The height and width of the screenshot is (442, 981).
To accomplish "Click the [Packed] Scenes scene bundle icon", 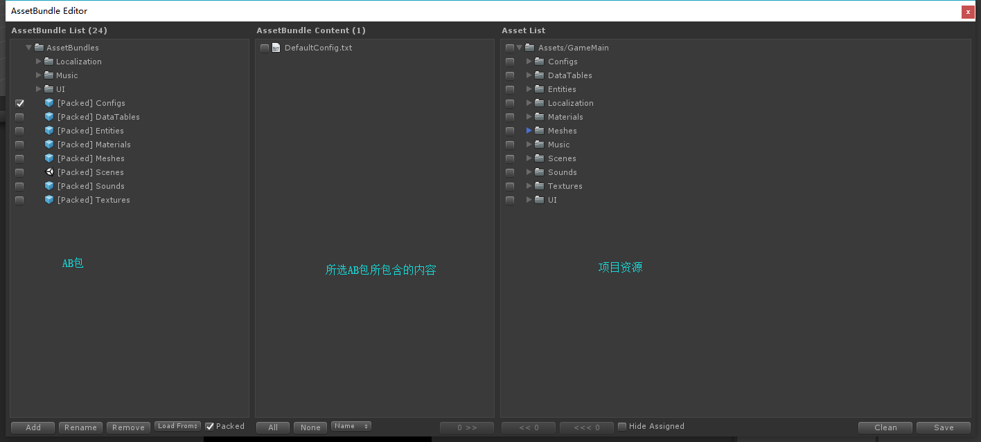I will (48, 172).
